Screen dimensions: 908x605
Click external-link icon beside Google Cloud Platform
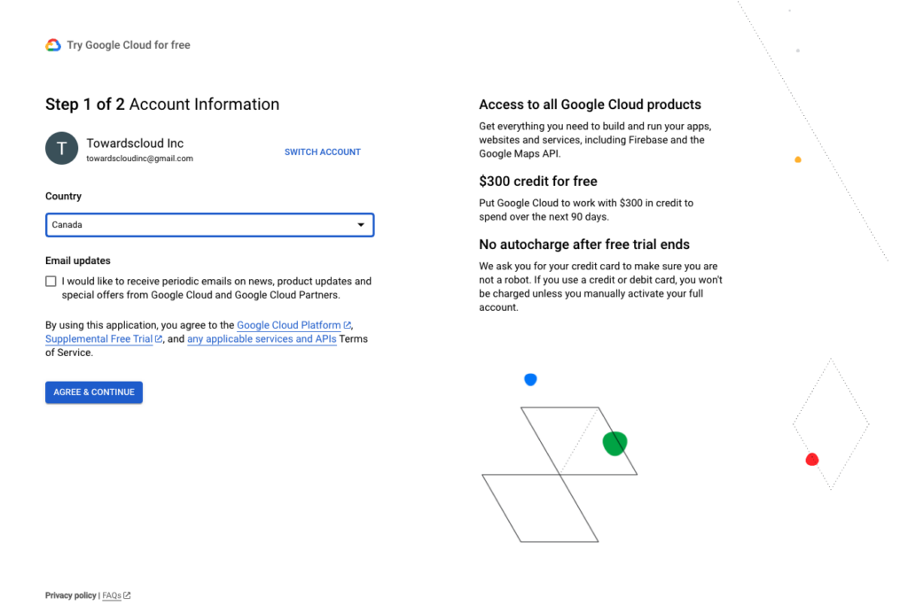tap(348, 325)
